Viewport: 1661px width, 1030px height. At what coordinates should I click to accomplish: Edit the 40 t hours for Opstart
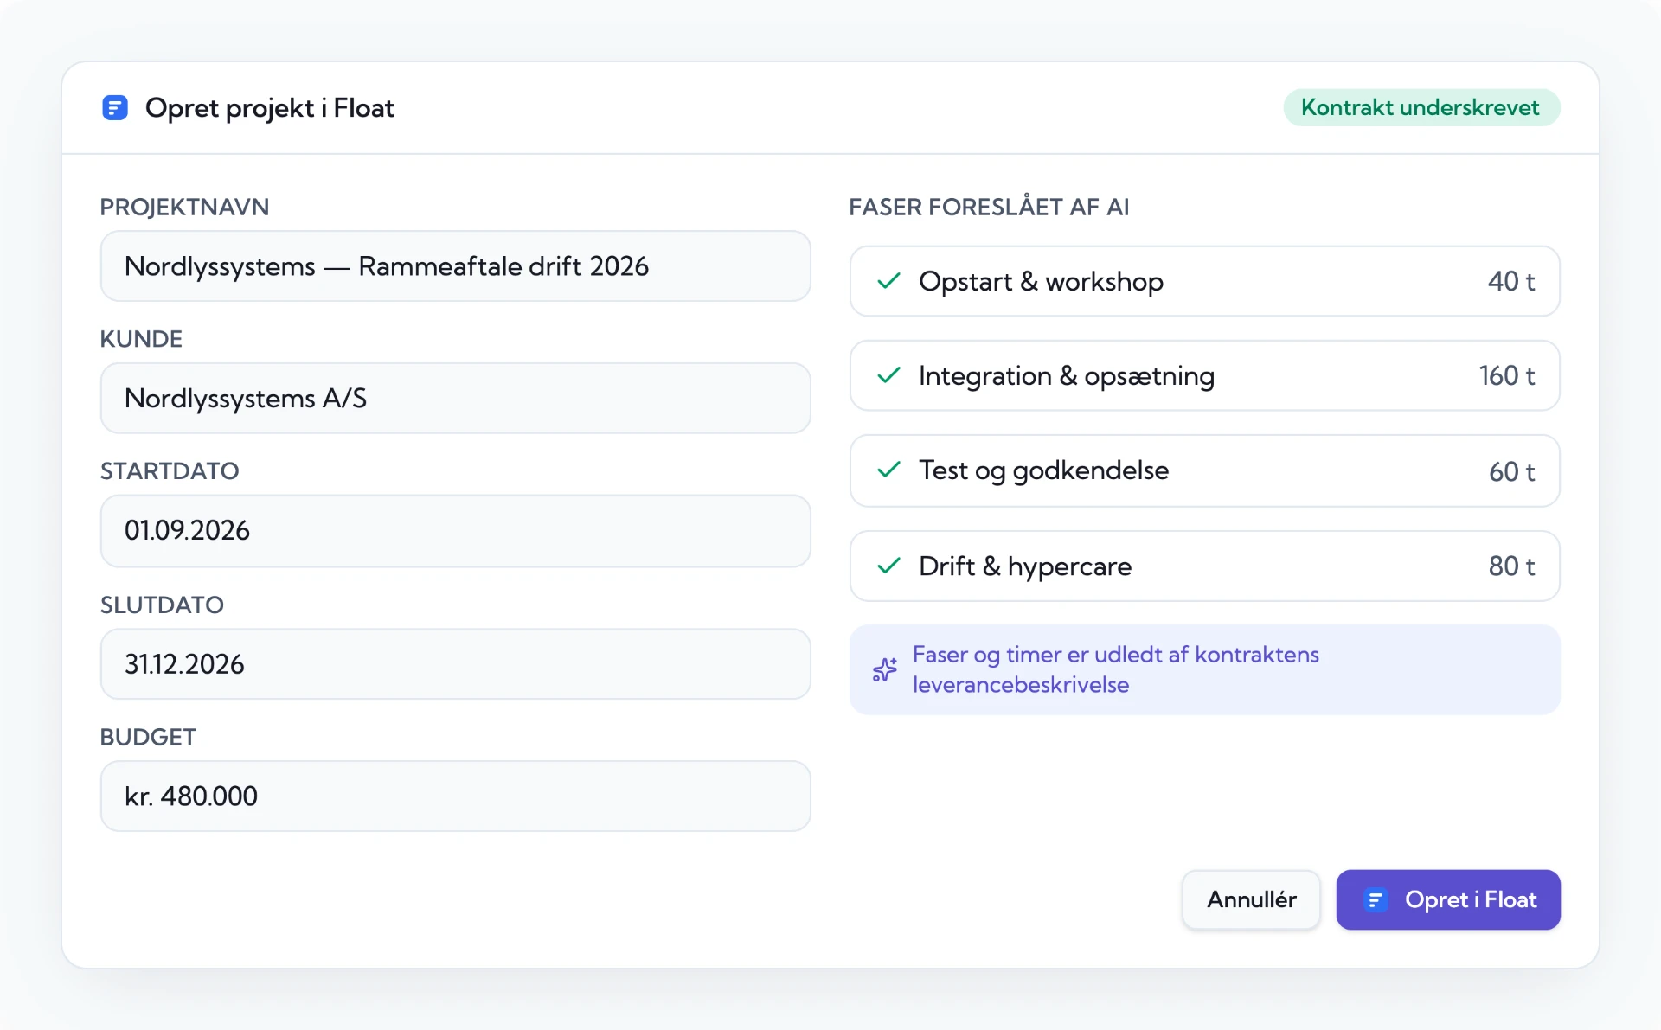pyautogui.click(x=1511, y=282)
